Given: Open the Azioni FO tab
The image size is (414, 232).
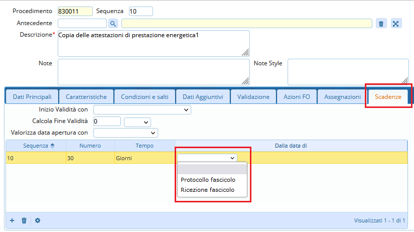Looking at the screenshot, I should pyautogui.click(x=297, y=96).
